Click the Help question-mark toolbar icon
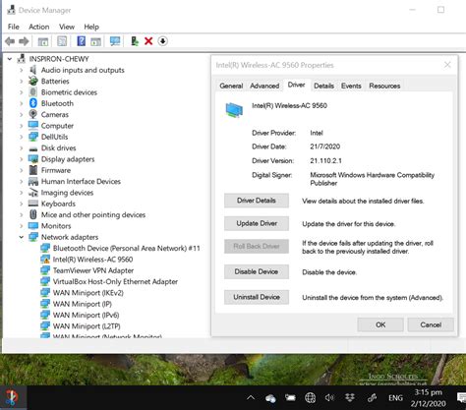Viewport: 466px width, 410px height. tap(81, 41)
